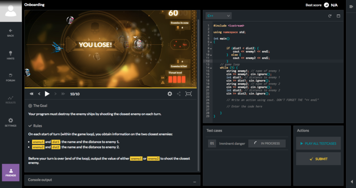Toggle fullscreen for the game viewer
The width and height of the screenshot is (356, 188).
(x=188, y=94)
